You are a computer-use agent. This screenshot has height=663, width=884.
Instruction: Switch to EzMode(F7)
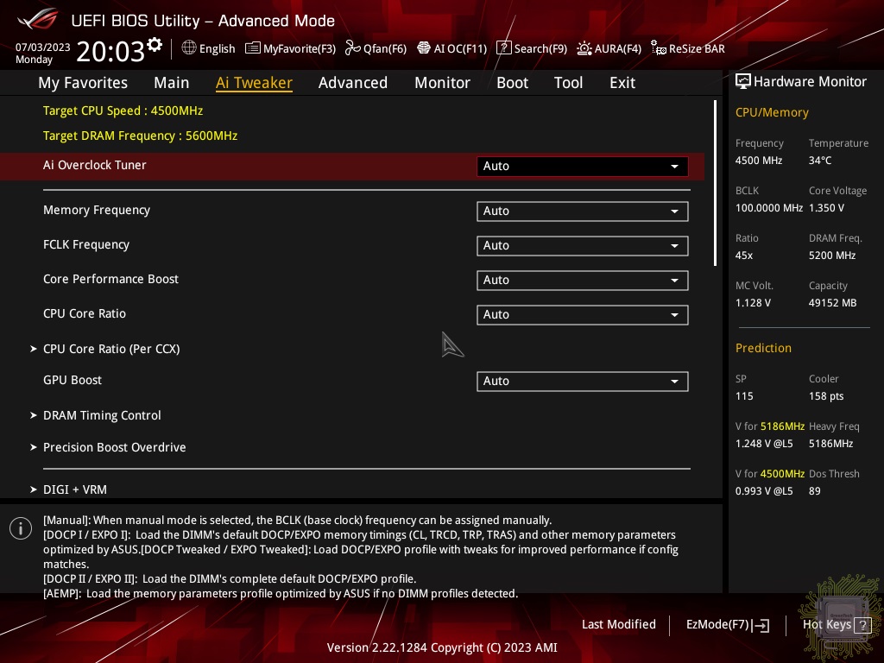coord(727,624)
